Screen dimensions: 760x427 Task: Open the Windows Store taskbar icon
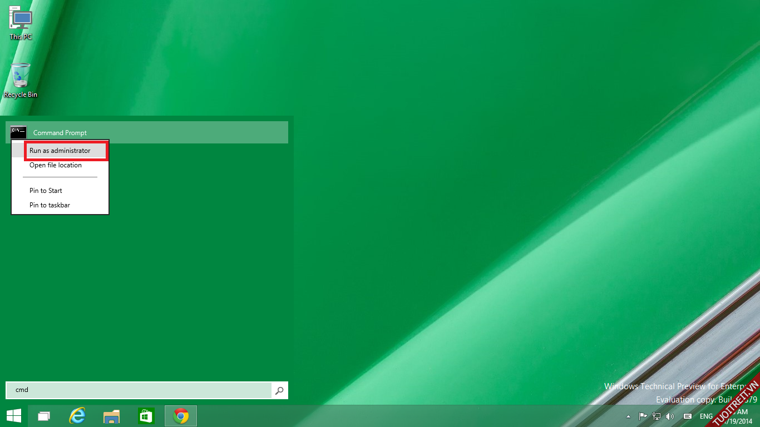(x=146, y=416)
